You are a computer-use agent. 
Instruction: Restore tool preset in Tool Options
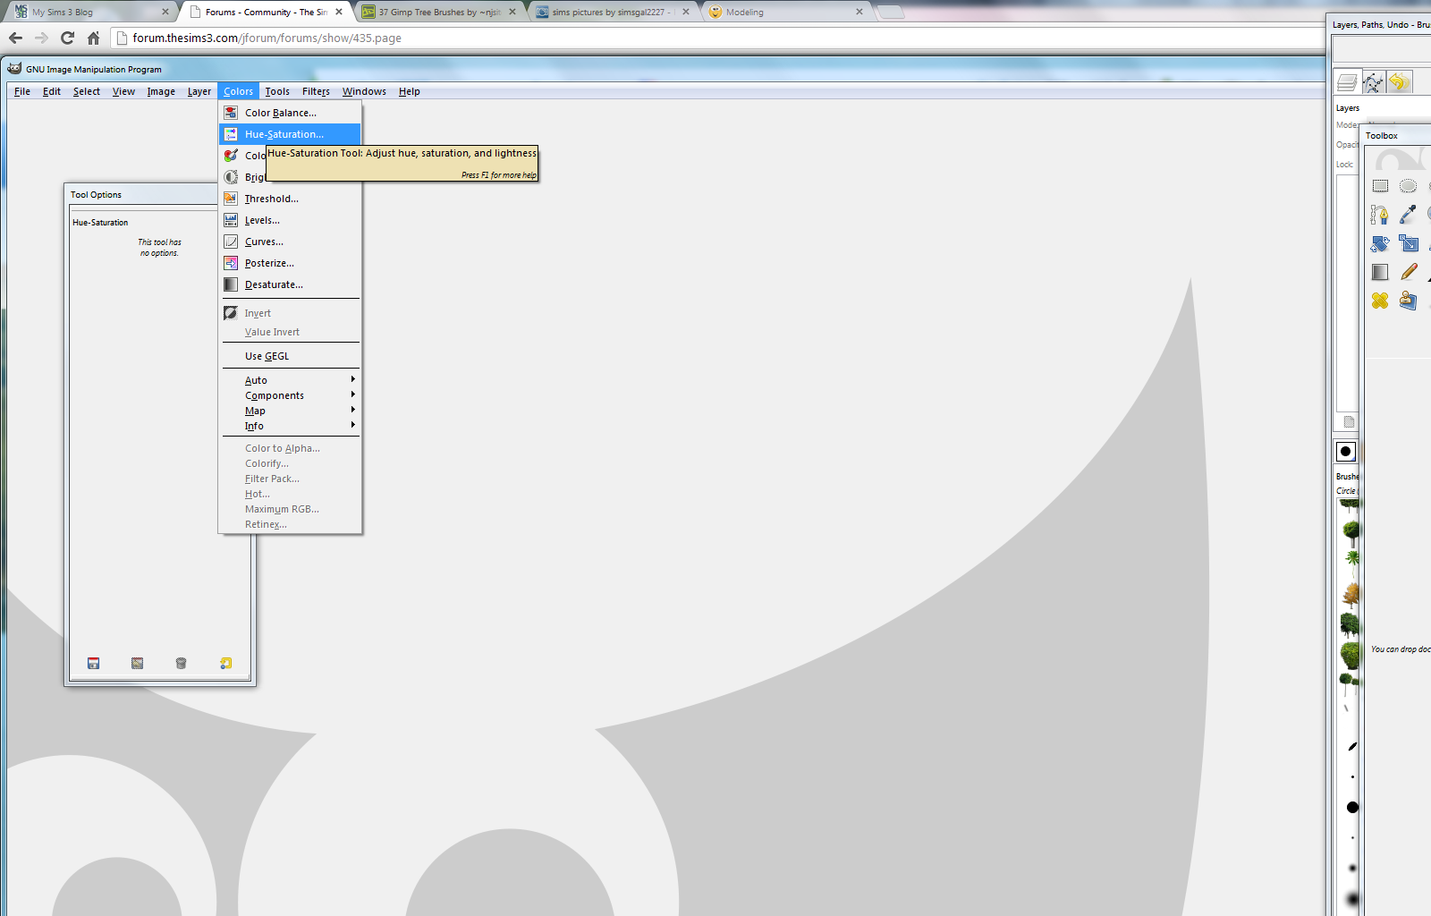tap(137, 663)
